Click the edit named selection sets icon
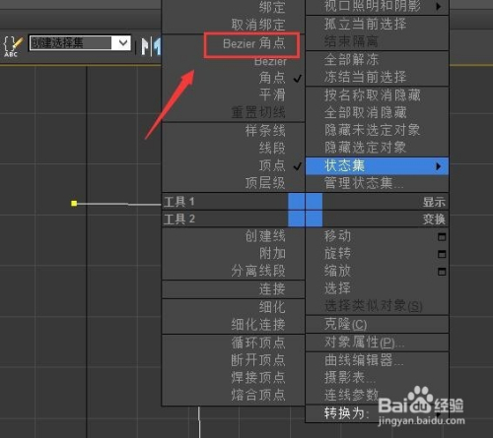The height and width of the screenshot is (438, 493). 13,46
